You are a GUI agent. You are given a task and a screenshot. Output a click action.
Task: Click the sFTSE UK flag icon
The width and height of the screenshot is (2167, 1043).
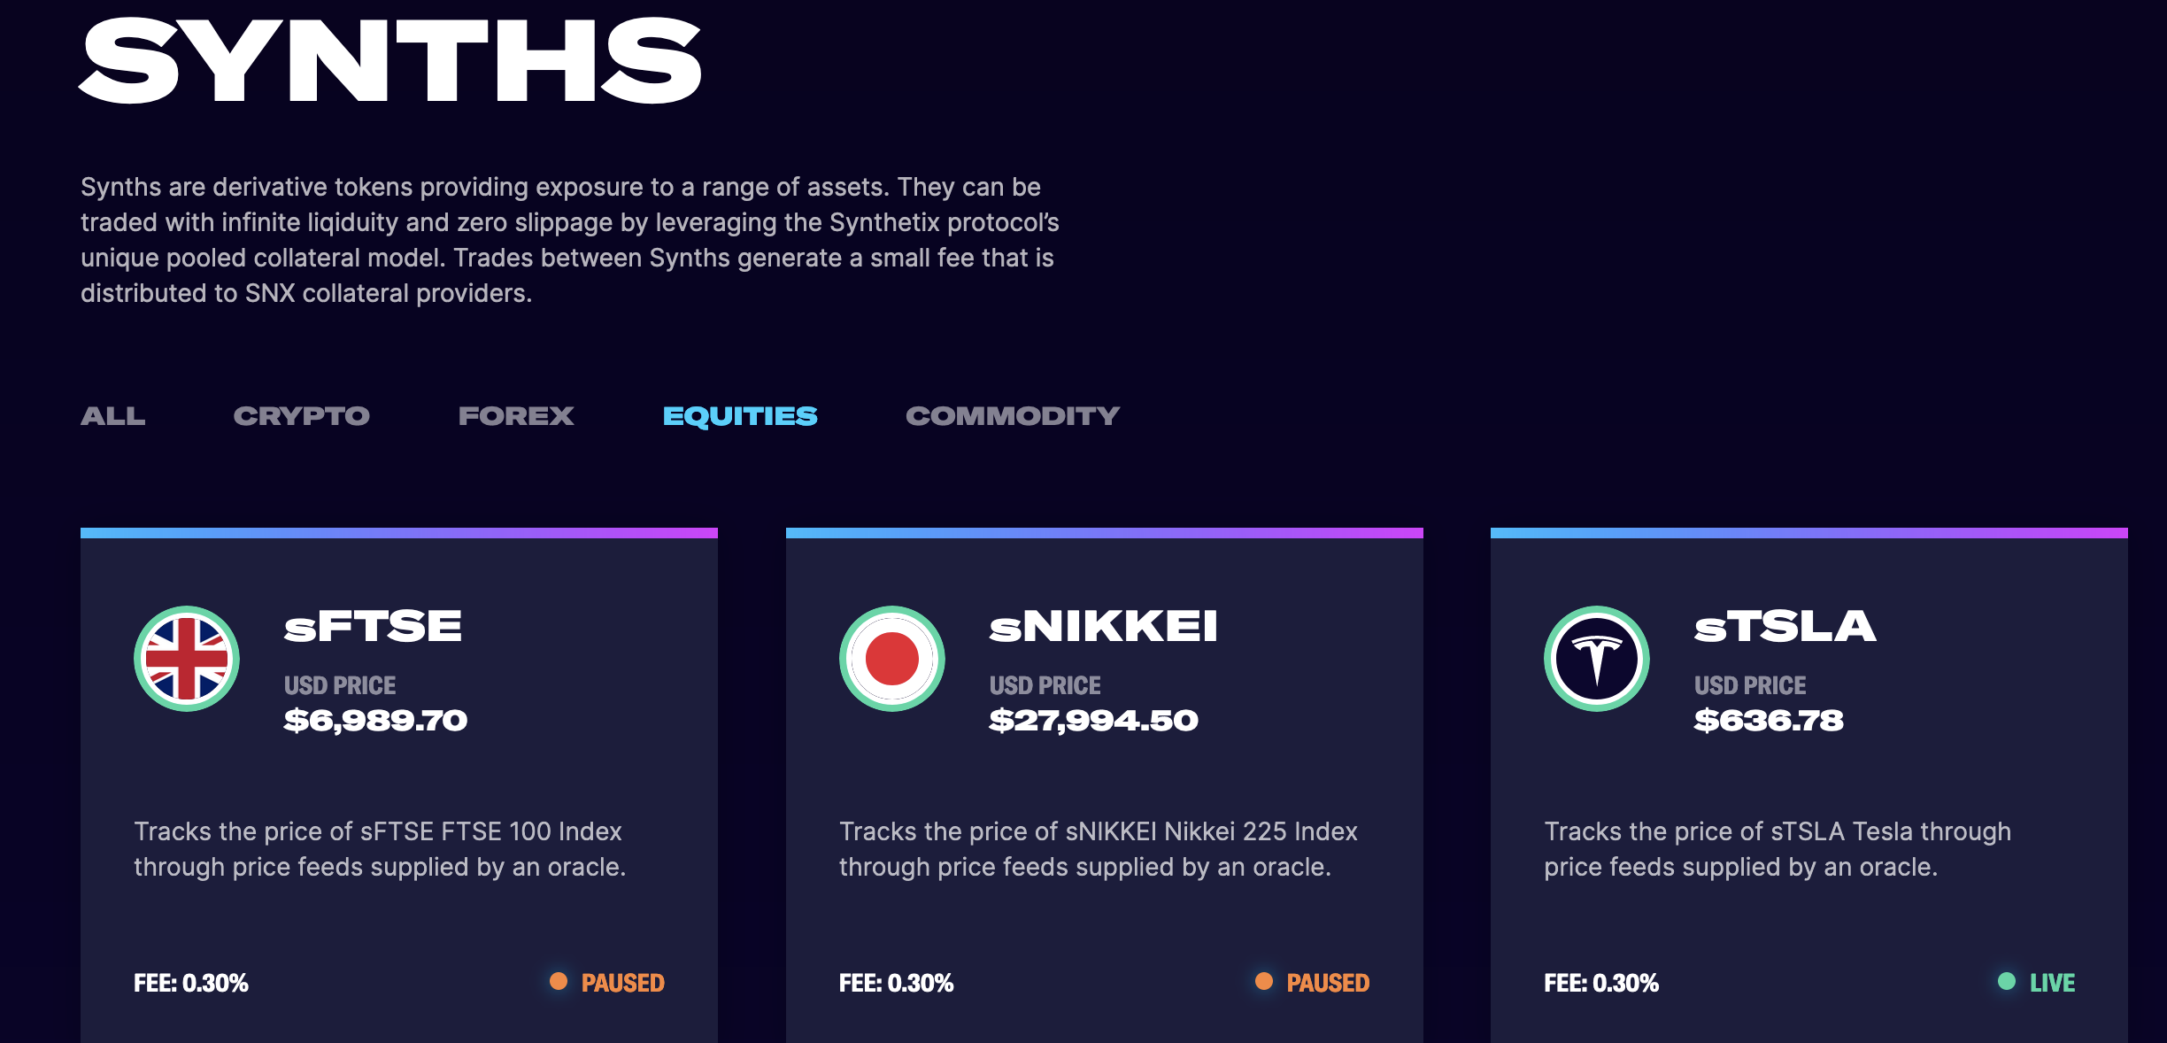click(187, 659)
